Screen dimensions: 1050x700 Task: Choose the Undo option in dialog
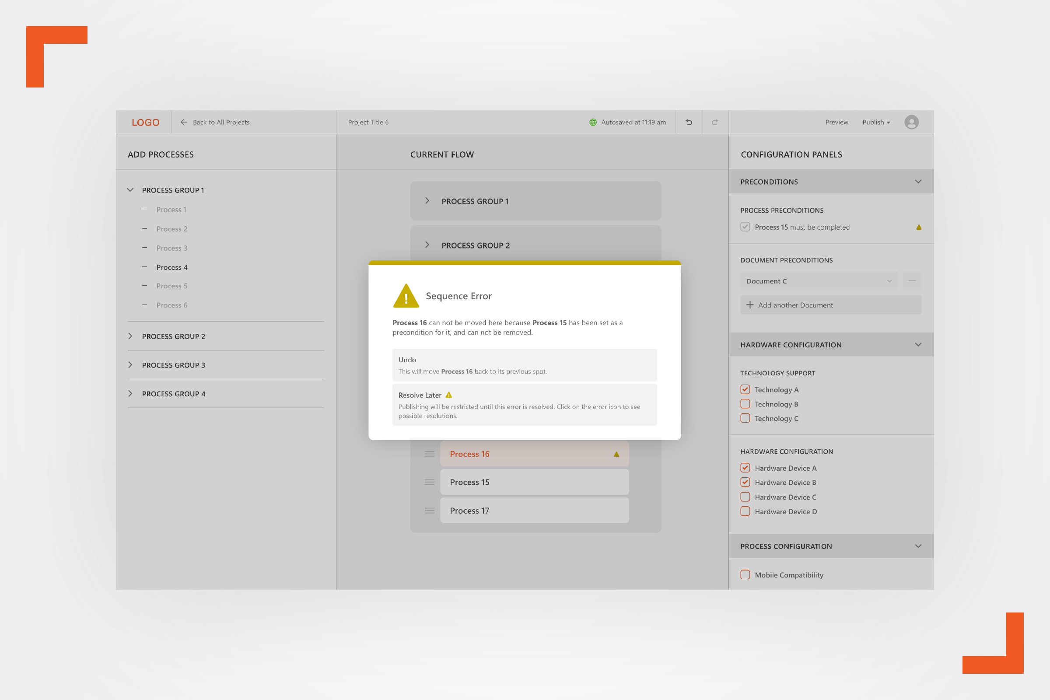click(x=524, y=365)
